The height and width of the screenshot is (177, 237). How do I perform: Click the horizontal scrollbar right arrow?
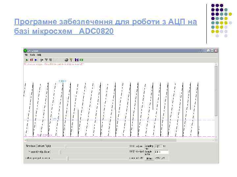(213, 140)
